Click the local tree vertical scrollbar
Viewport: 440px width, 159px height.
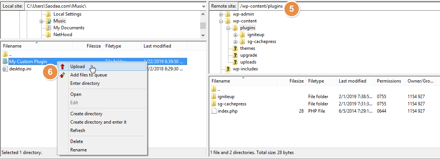point(203,25)
